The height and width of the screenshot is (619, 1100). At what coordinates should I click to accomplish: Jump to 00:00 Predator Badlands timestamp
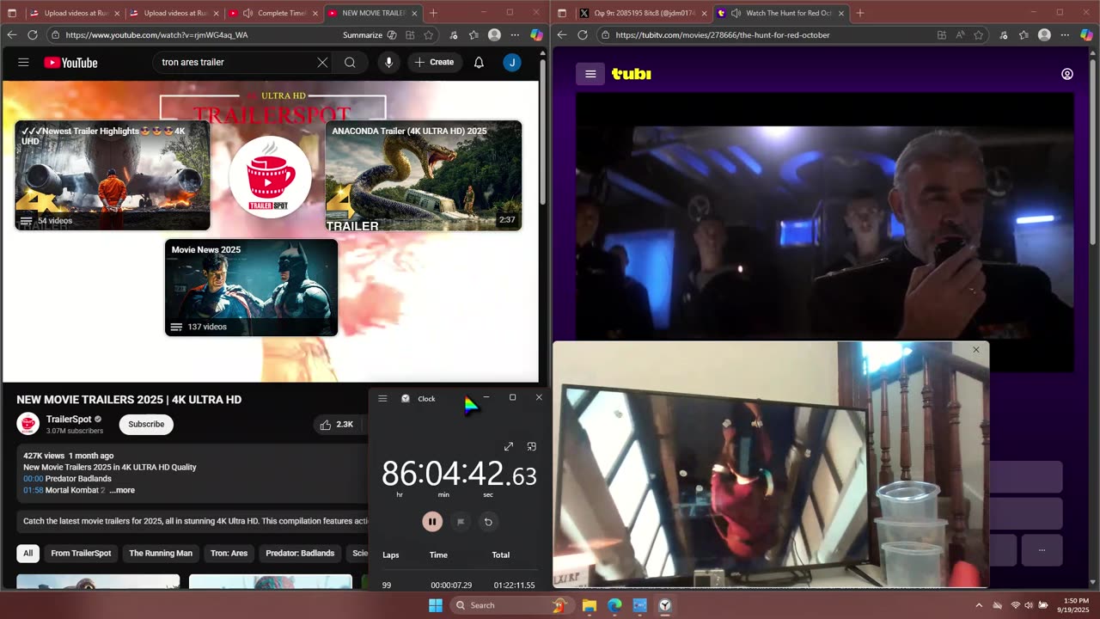click(33, 479)
